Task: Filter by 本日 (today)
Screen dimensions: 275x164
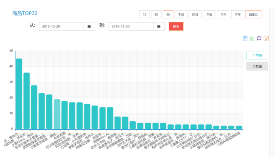Action: (x=181, y=14)
